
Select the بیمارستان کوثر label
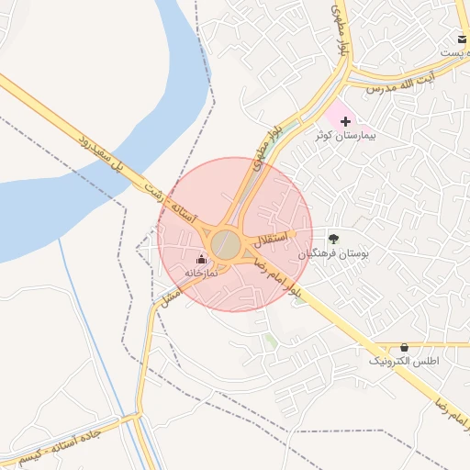345,136
